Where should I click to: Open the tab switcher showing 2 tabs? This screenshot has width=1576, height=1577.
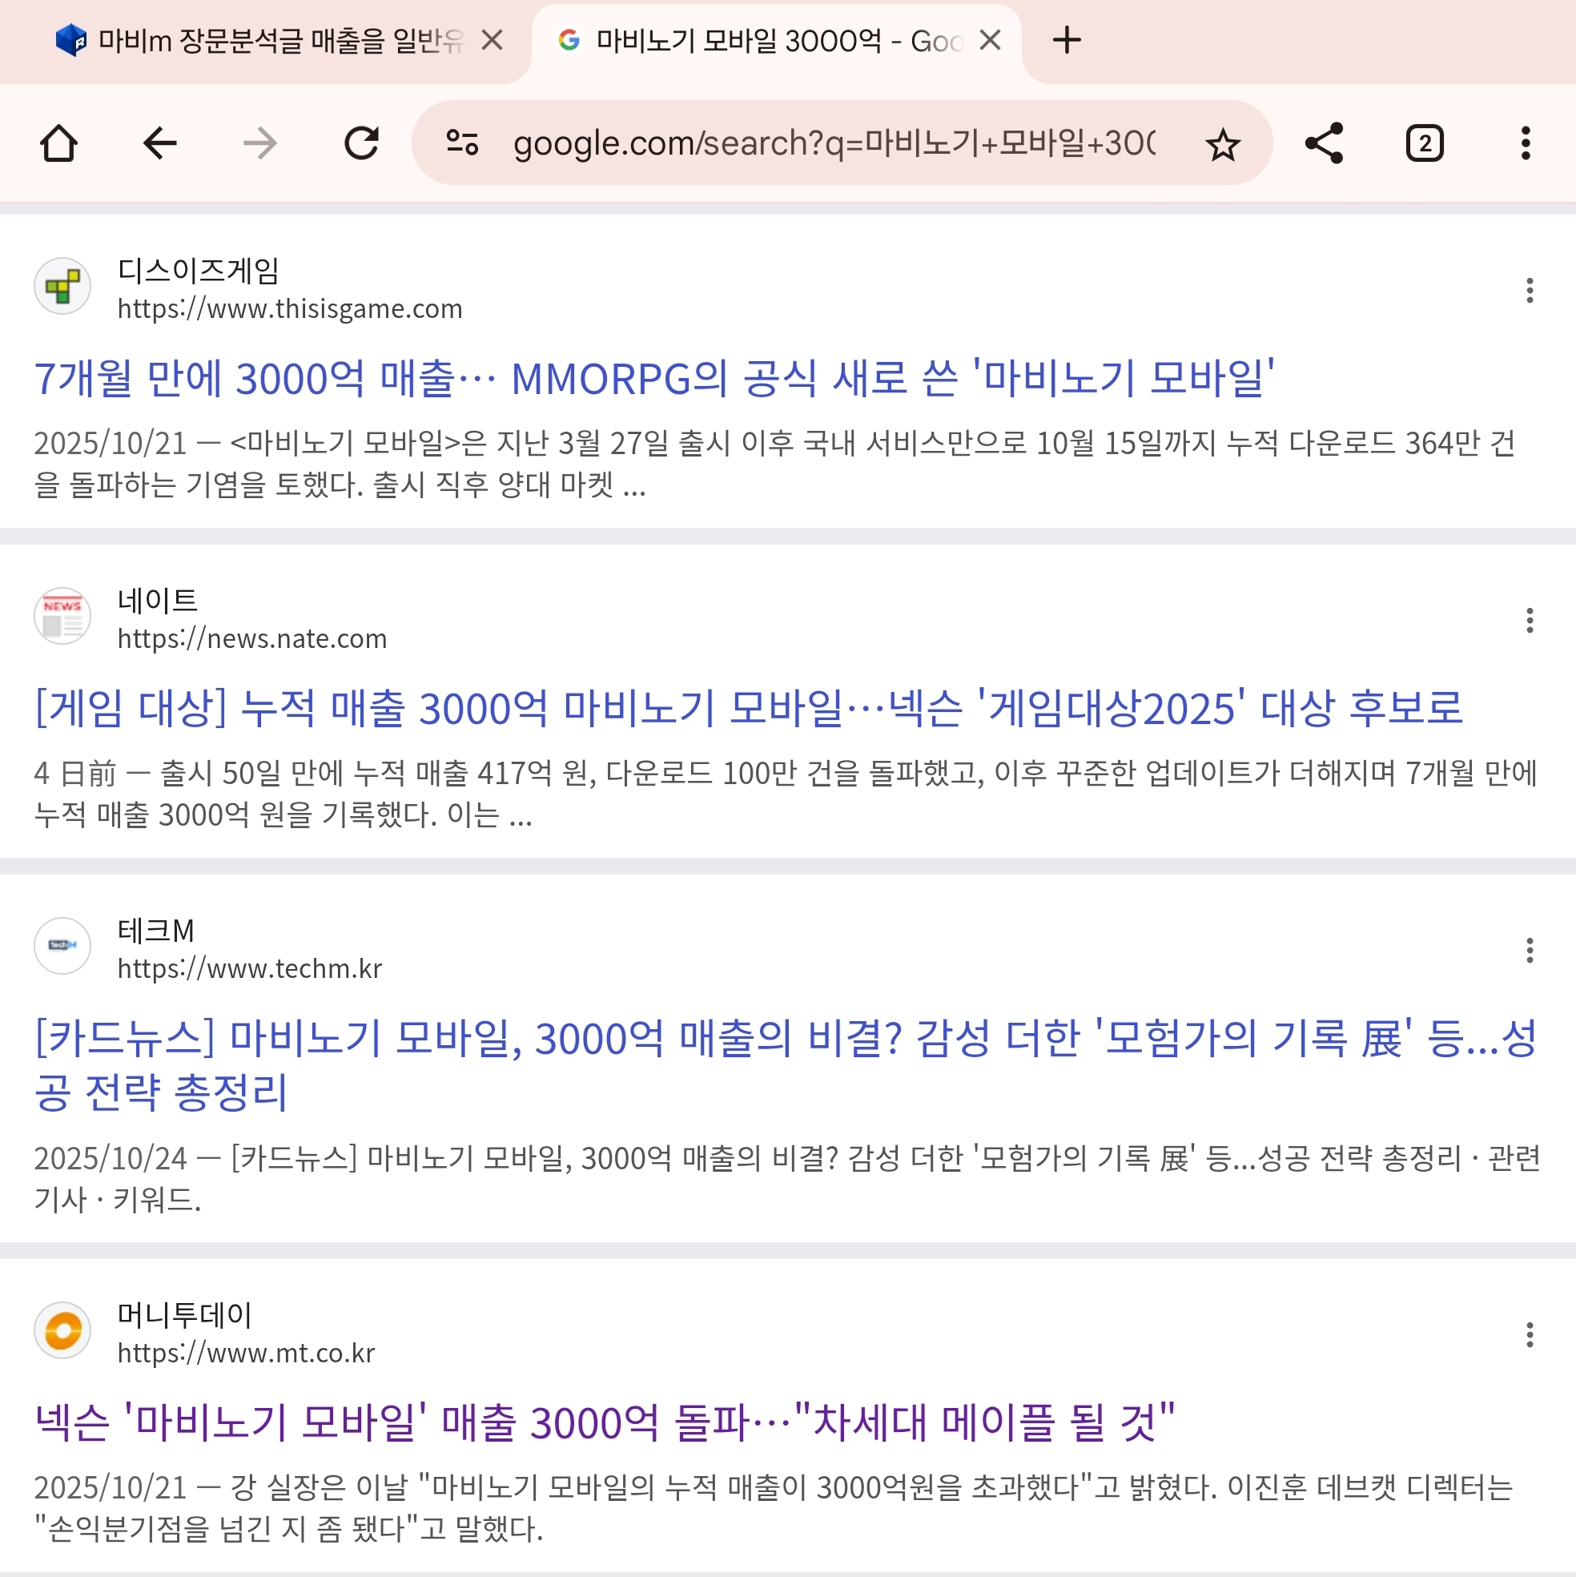(x=1424, y=143)
